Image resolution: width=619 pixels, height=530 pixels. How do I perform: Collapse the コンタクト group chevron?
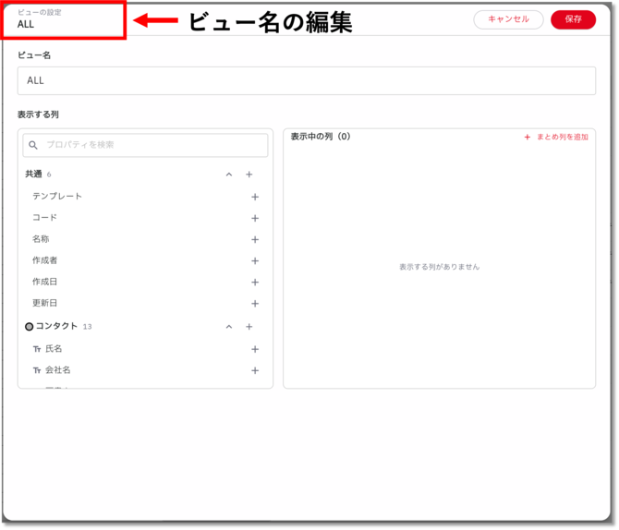pos(229,327)
